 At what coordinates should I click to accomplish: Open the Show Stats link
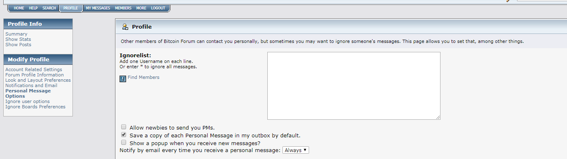coord(18,39)
